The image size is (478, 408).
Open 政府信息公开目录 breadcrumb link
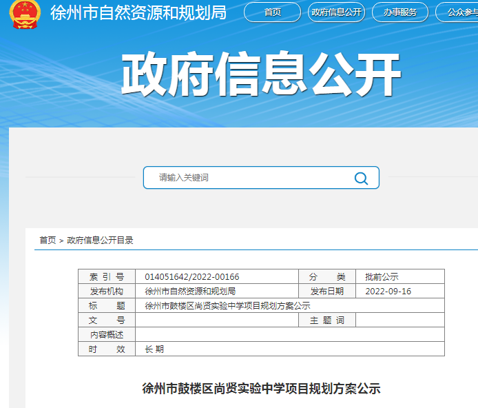[101, 241]
